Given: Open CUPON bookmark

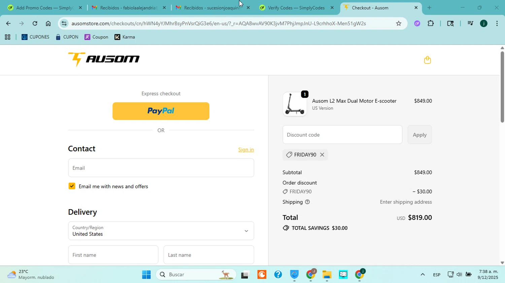Looking at the screenshot, I should coord(67,37).
